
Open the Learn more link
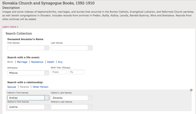click(x=10, y=27)
